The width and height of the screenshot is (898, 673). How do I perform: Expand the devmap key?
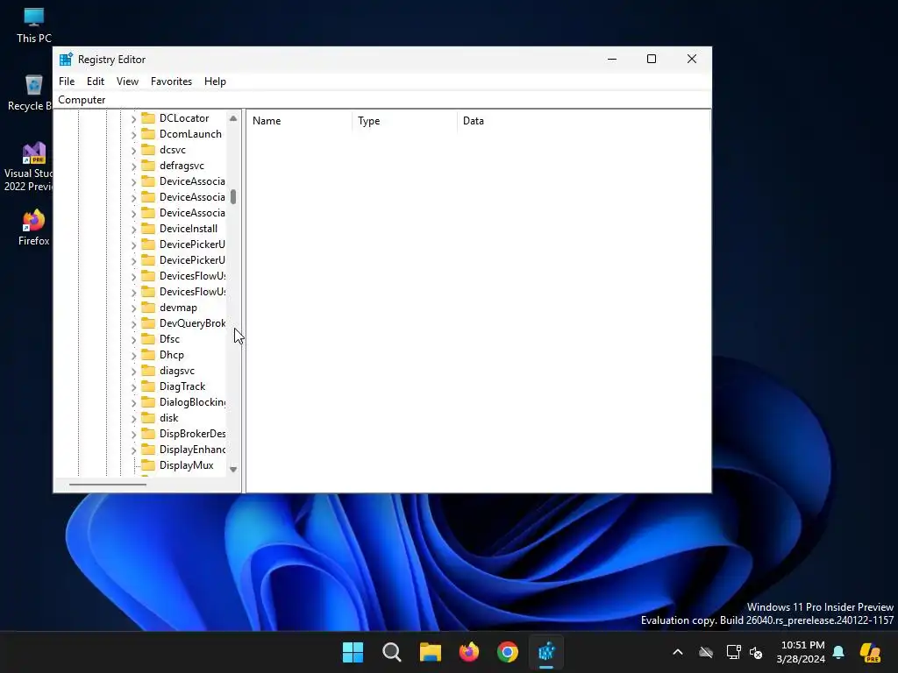coord(133,308)
